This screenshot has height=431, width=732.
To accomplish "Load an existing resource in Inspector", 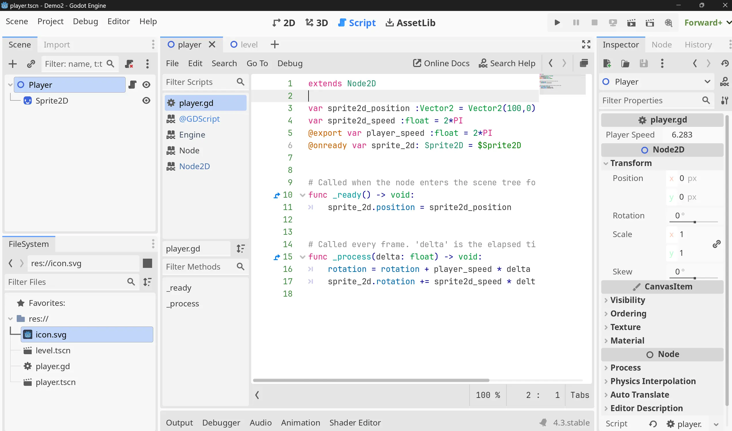I will pyautogui.click(x=625, y=63).
